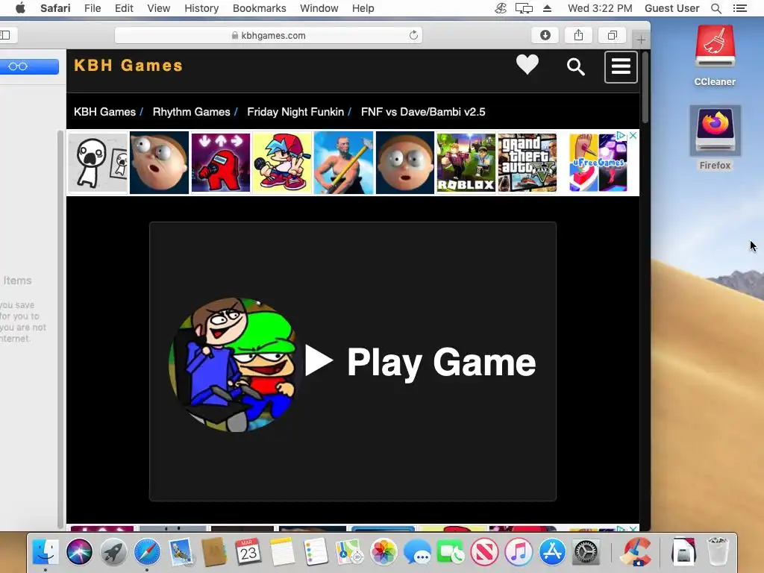Open Maps from the Dock

click(x=349, y=552)
